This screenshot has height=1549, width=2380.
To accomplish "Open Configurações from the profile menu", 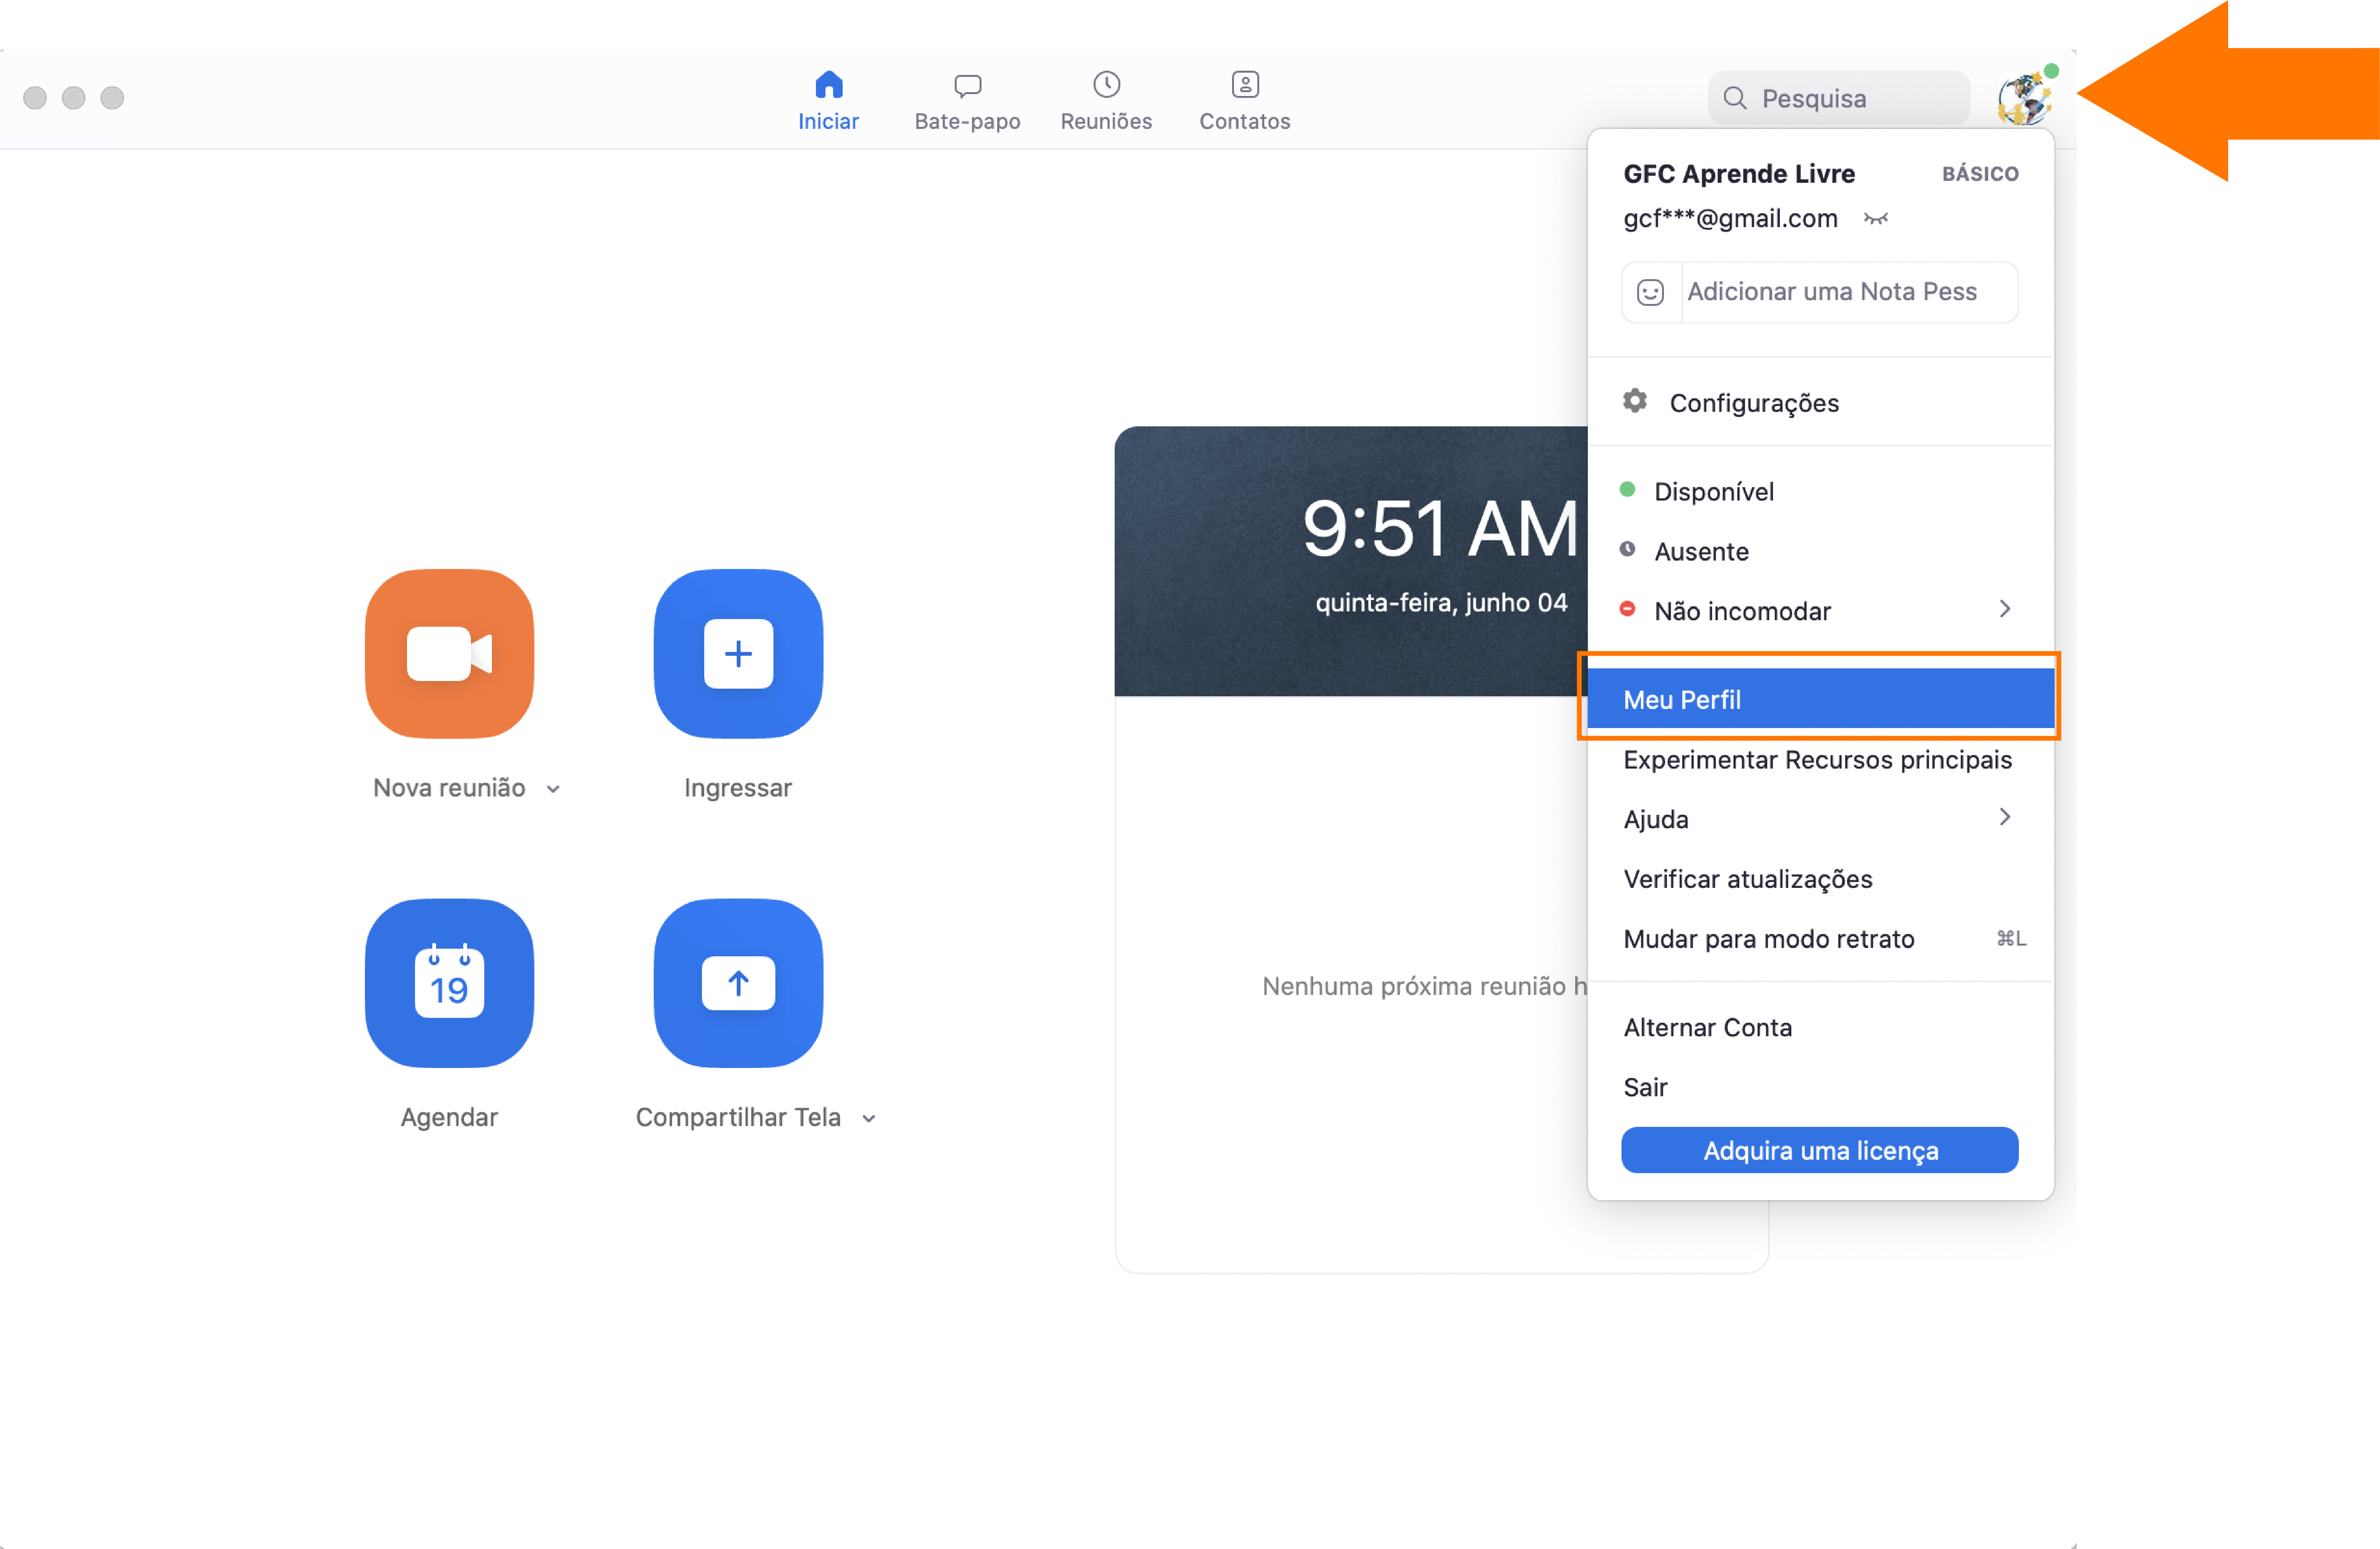I will [x=1820, y=403].
